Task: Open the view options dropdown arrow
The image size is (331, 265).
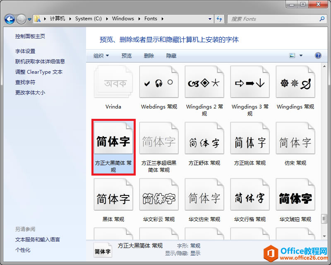Action: click(x=301, y=55)
